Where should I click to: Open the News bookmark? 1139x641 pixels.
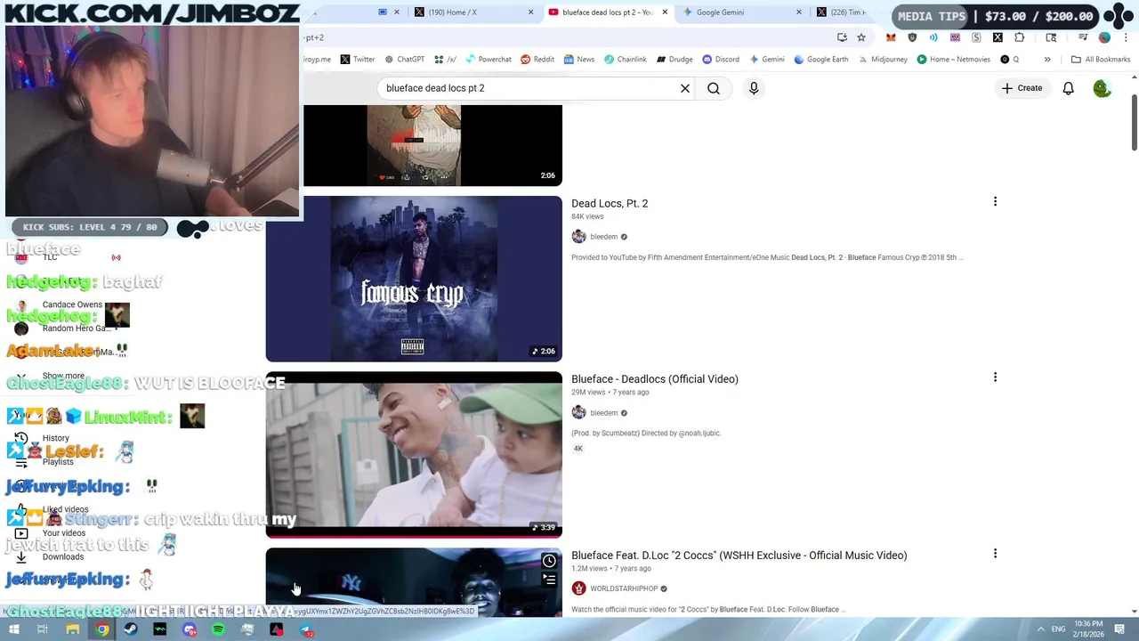point(578,60)
